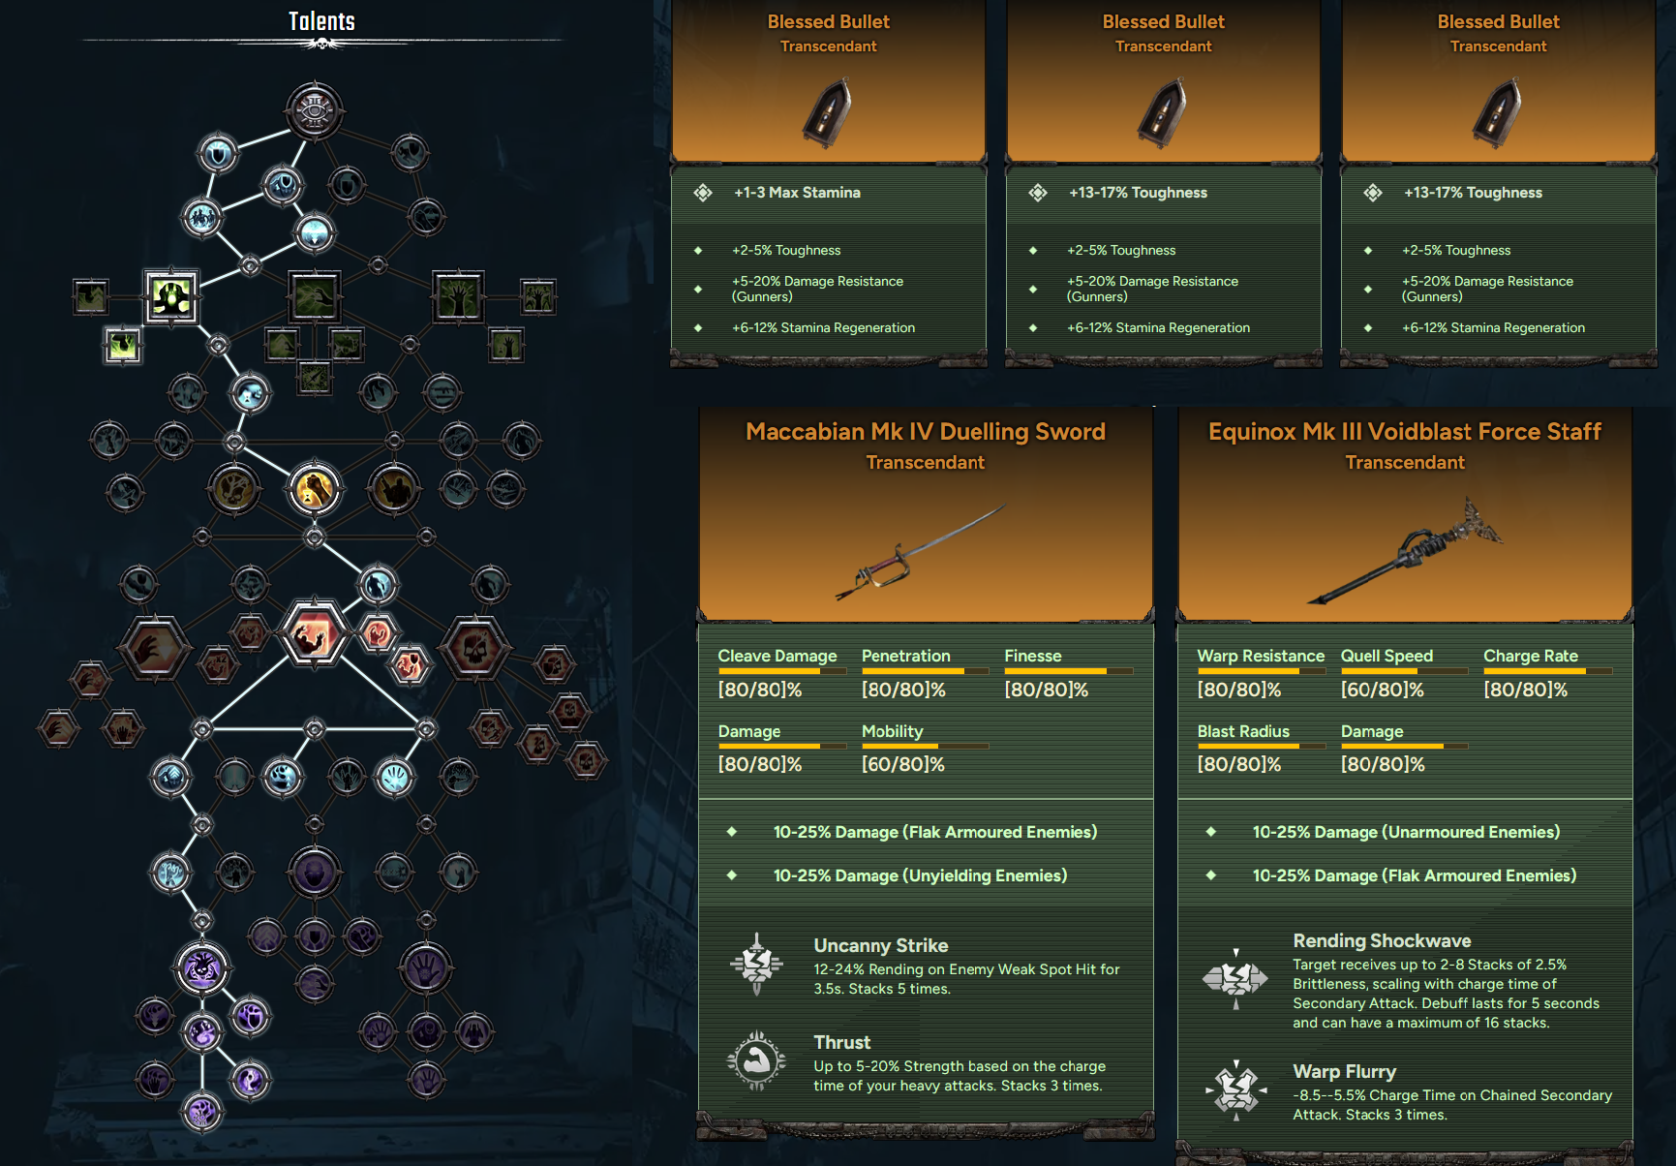This screenshot has width=1676, height=1166.
Task: Click the Equinox Mk III Voidblast Force Staff title
Action: pos(1405,432)
